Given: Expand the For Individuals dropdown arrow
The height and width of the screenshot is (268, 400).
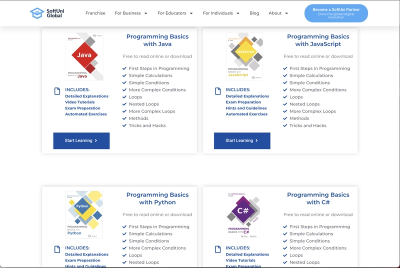Looking at the screenshot, I should pos(238,13).
